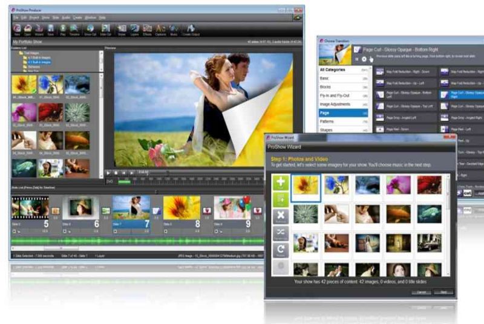
Task: Click the Save toolbar icon
Action: 51,29
